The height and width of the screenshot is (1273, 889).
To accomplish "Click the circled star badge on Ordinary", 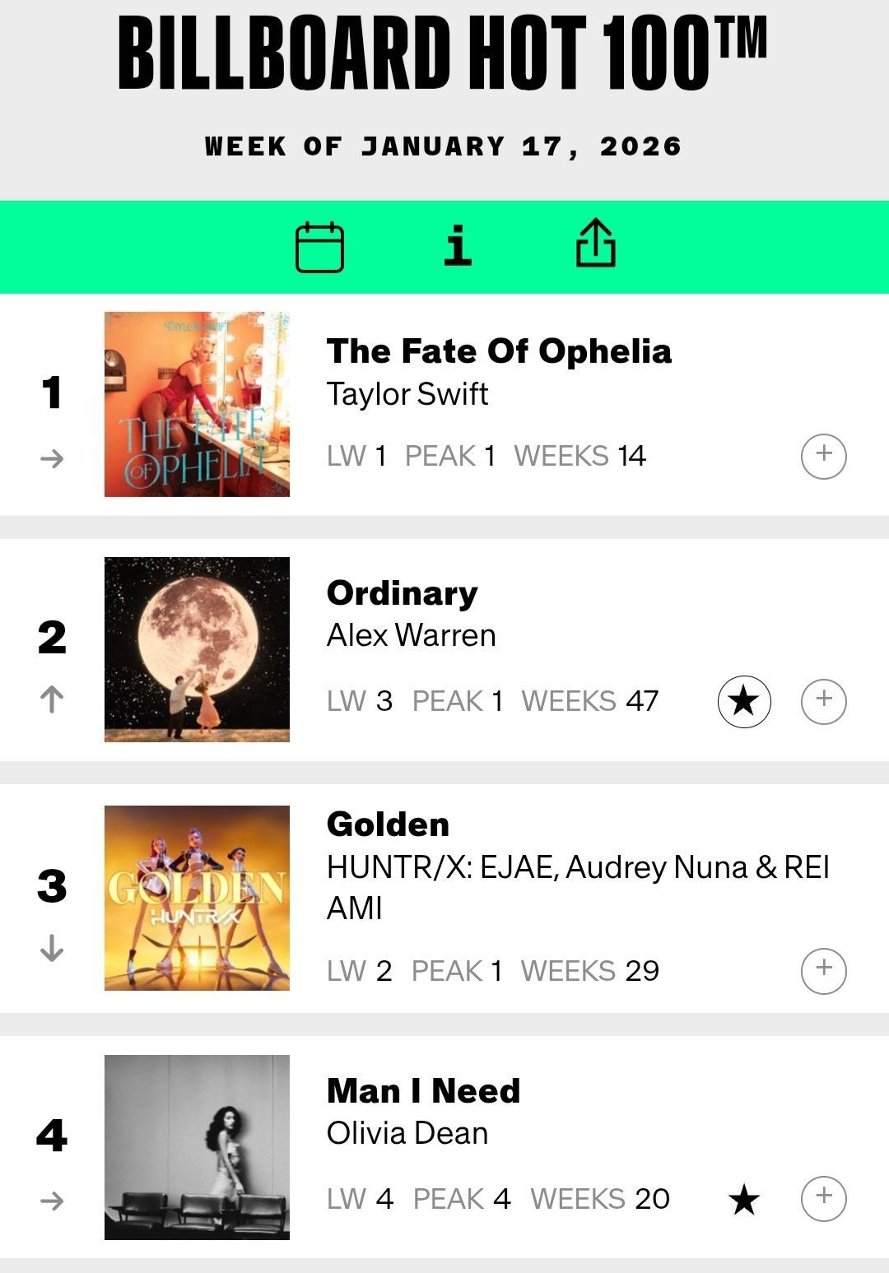I will pyautogui.click(x=744, y=701).
